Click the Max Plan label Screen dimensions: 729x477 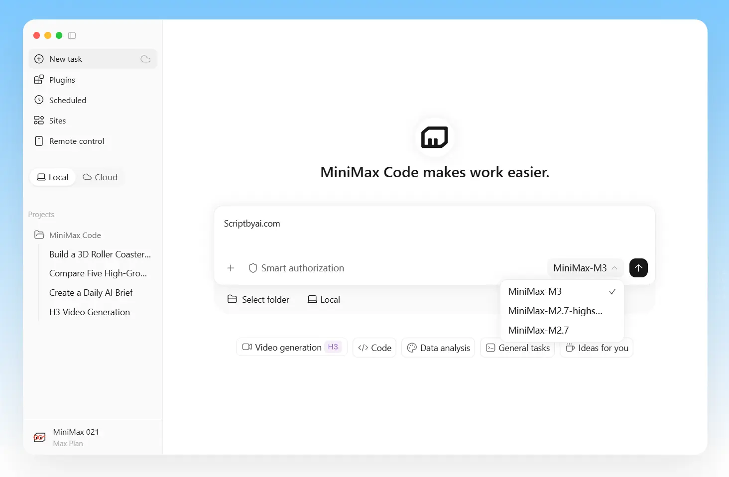(68, 444)
